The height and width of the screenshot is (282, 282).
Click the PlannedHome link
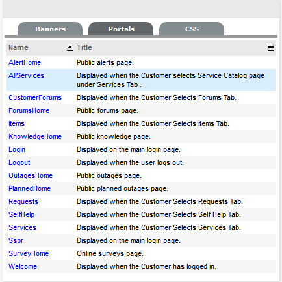30,188
